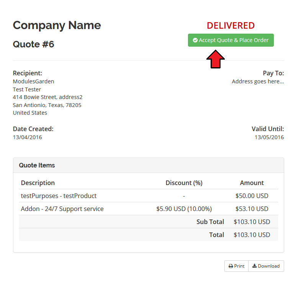Click the download arrow icon

coord(255,266)
